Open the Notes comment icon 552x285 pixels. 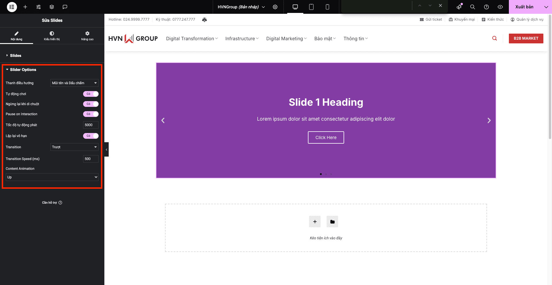(x=65, y=7)
